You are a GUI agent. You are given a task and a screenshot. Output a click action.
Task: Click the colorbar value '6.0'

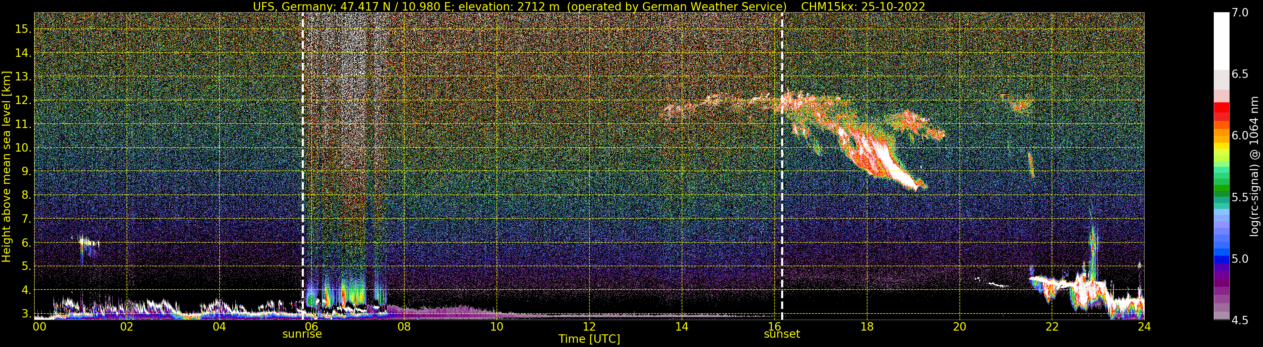tap(1240, 136)
